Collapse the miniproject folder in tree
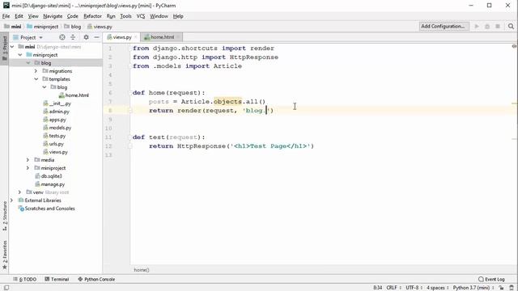The image size is (518, 291). [x=20, y=55]
